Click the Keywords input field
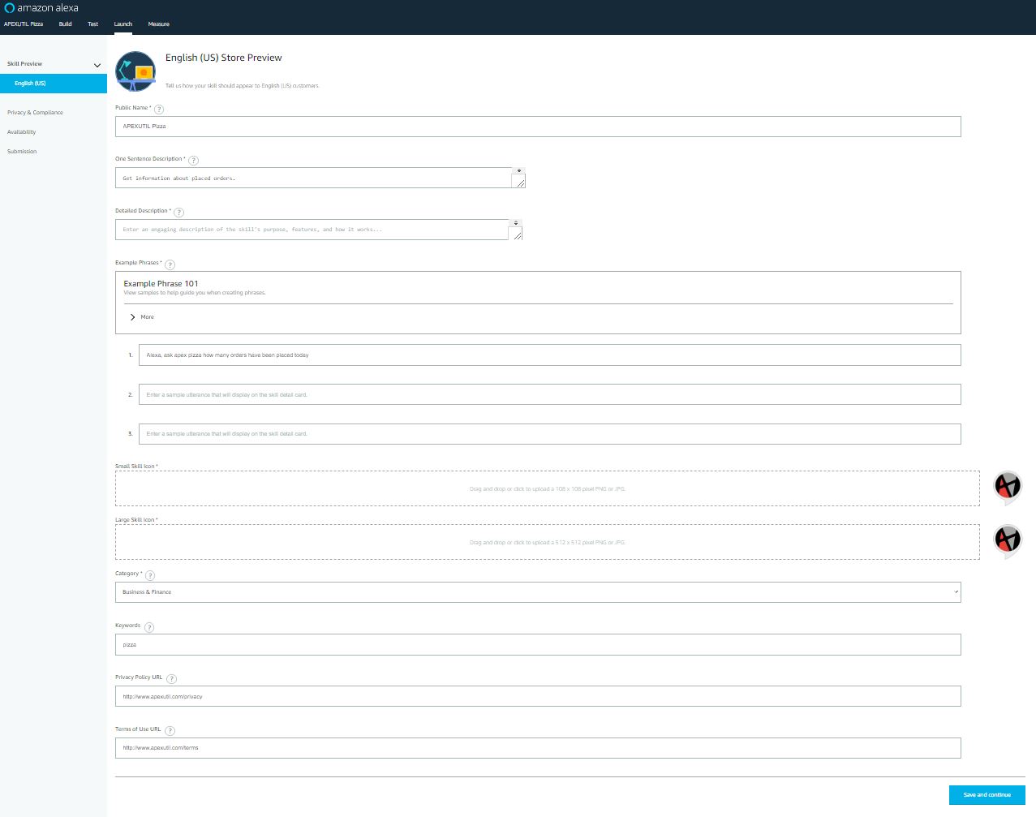The width and height of the screenshot is (1036, 817). (538, 645)
